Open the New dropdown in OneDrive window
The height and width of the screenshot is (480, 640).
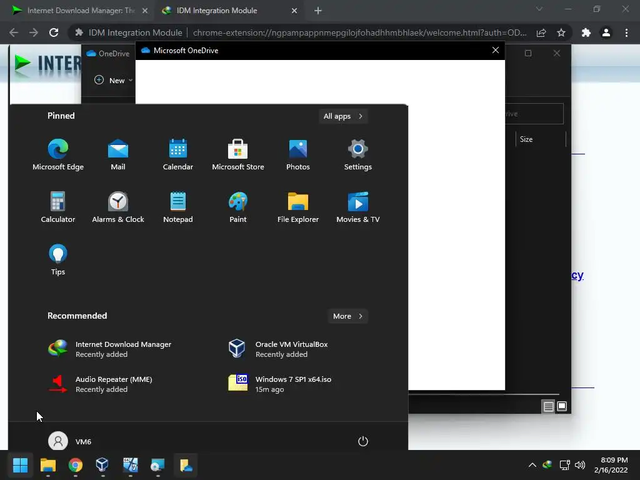coord(114,81)
